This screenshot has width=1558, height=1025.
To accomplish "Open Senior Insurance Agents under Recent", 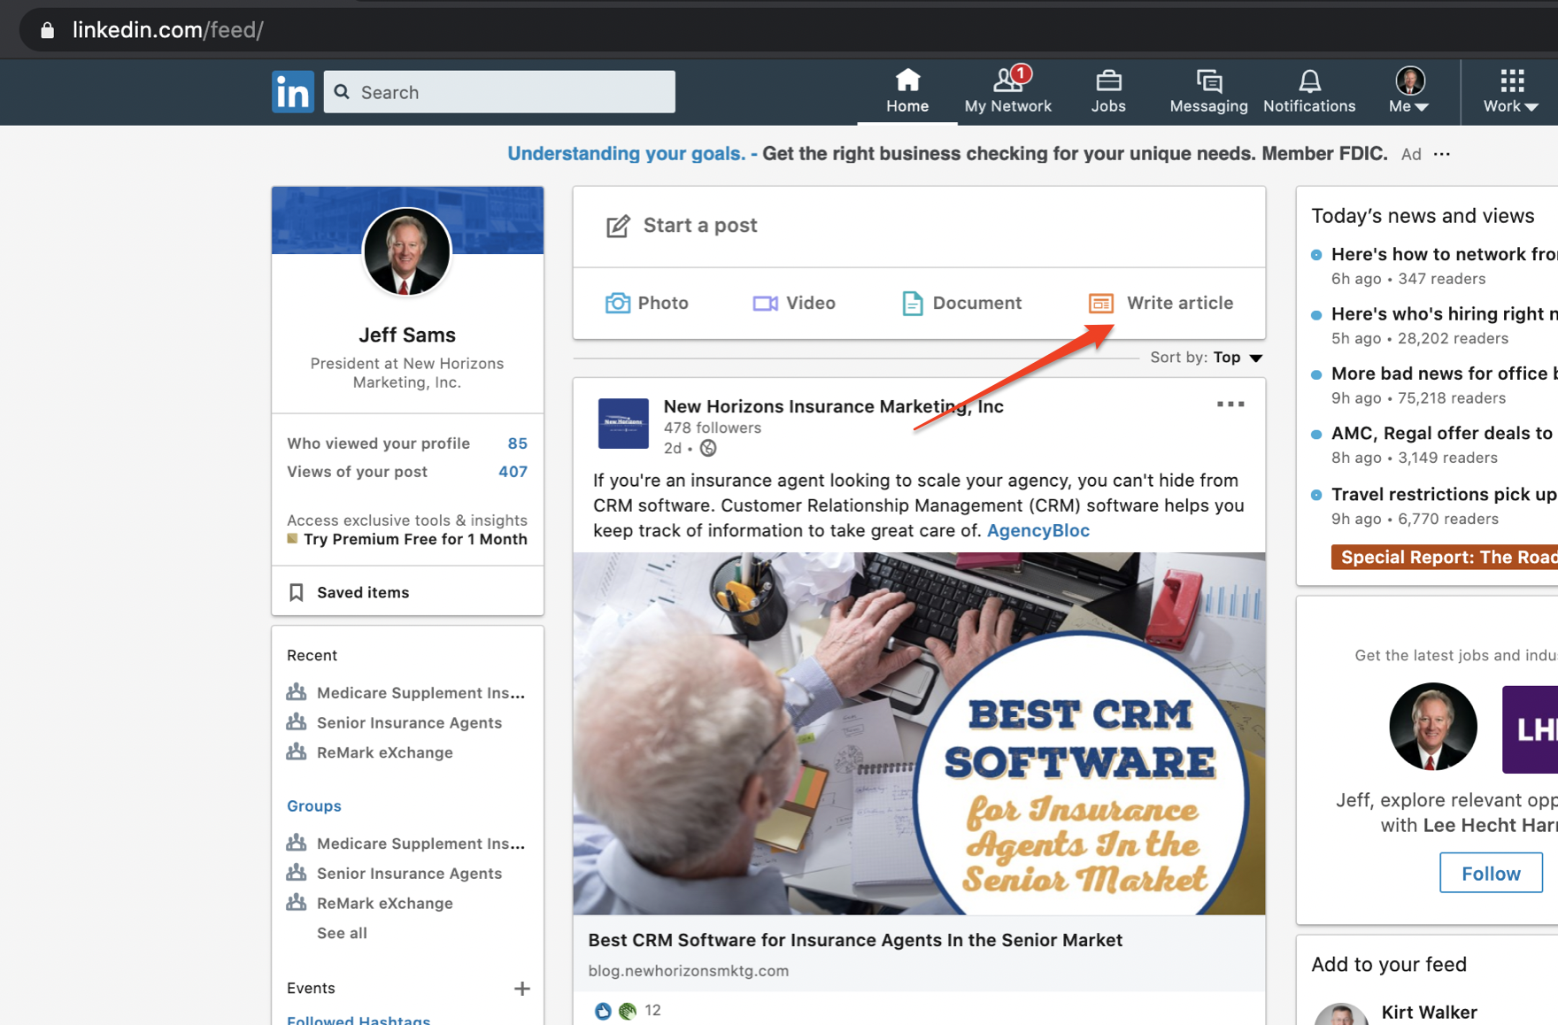I will click(409, 722).
